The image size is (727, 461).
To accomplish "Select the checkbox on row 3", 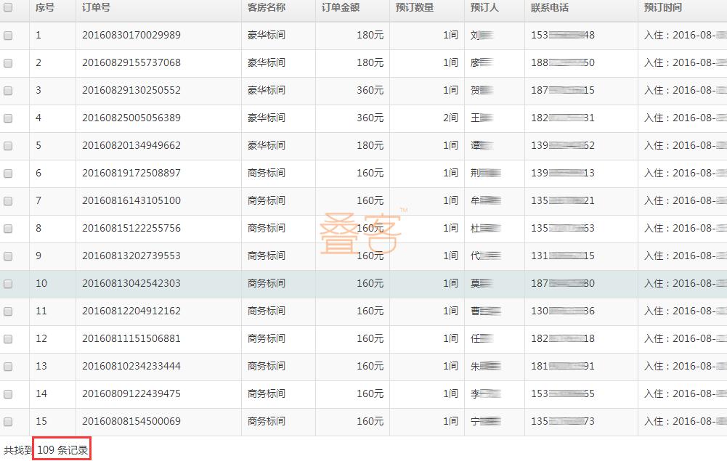I will pyautogui.click(x=8, y=91).
